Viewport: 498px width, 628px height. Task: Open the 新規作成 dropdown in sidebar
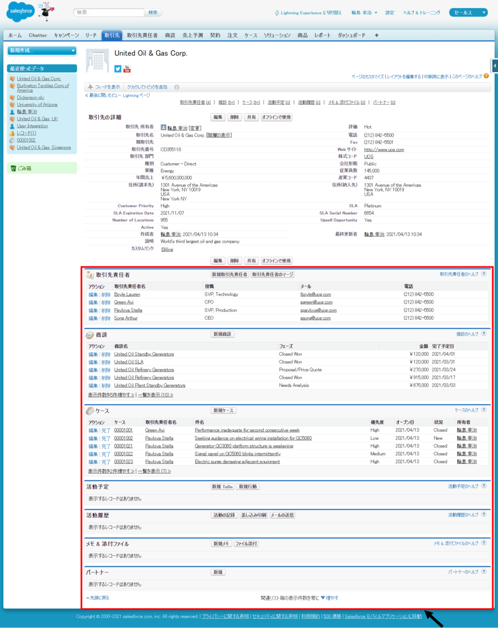click(42, 51)
